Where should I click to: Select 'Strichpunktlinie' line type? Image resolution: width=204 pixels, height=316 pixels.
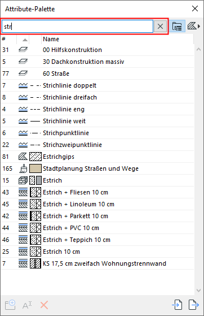[x=66, y=133]
